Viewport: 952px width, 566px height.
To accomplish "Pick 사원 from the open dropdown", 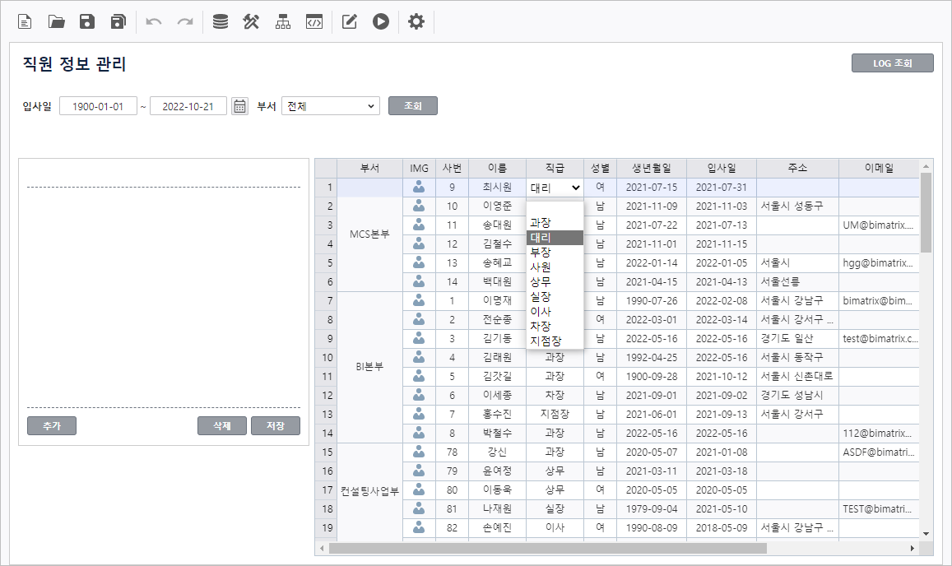I will (541, 267).
